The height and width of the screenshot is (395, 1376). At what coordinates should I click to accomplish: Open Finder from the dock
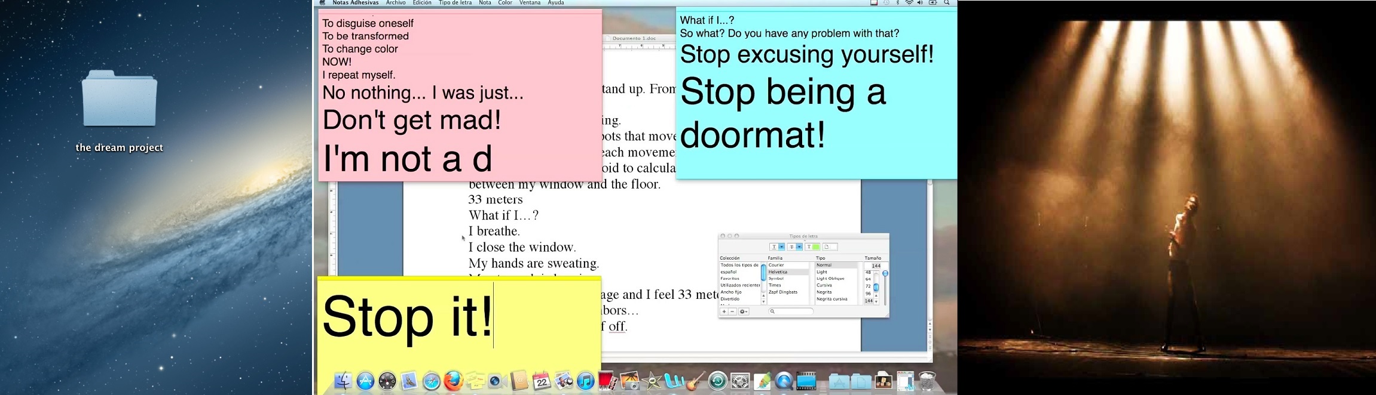coord(343,381)
